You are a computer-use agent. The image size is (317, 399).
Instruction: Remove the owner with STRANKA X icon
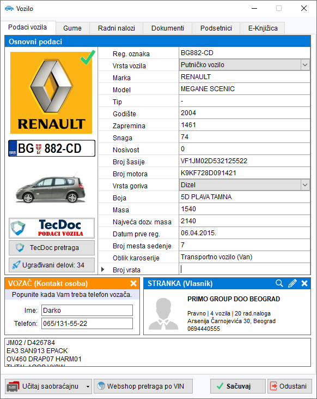click(304, 283)
